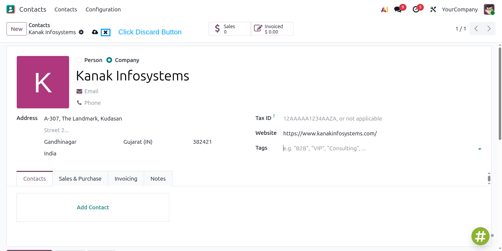Click the Add Contact link
502x251 pixels.
pyautogui.click(x=93, y=207)
